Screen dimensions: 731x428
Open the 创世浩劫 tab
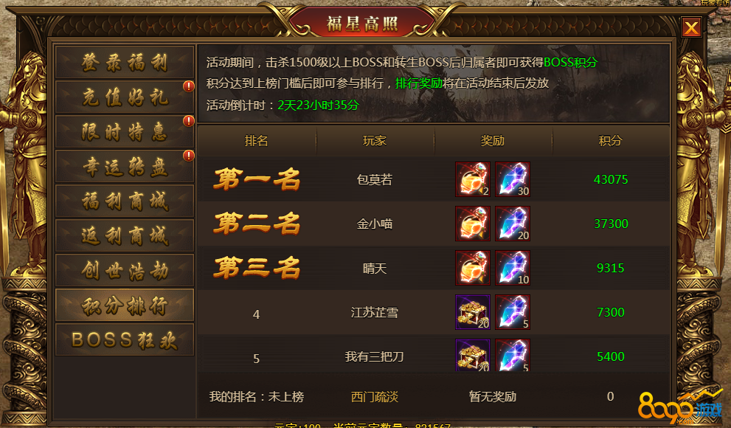(x=125, y=270)
